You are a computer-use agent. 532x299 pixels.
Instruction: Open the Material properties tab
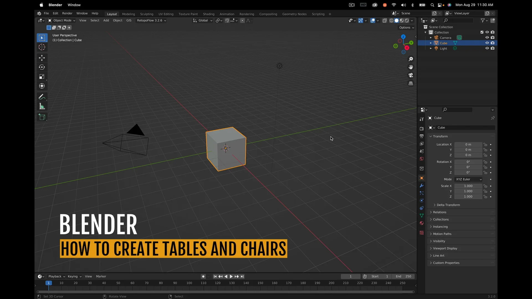coord(421,223)
